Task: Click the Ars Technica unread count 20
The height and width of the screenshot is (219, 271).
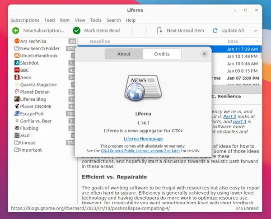Action: 72,41
